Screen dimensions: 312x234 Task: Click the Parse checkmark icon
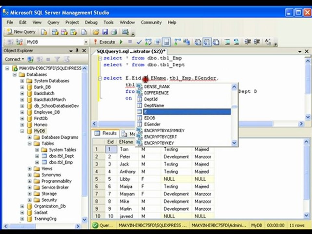click(139, 42)
